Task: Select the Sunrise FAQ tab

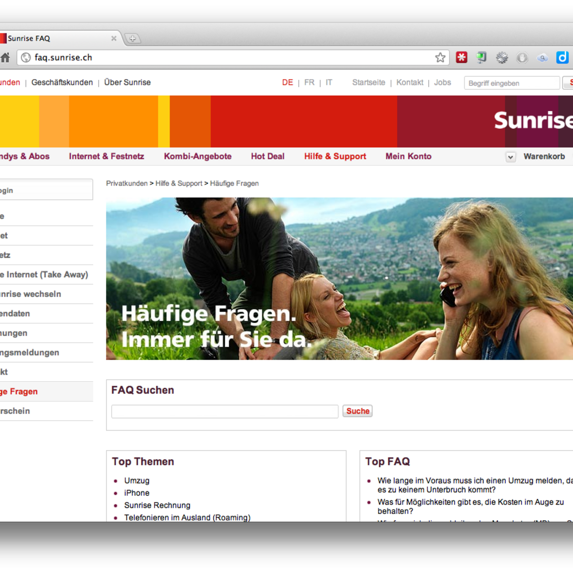Action: (x=56, y=38)
